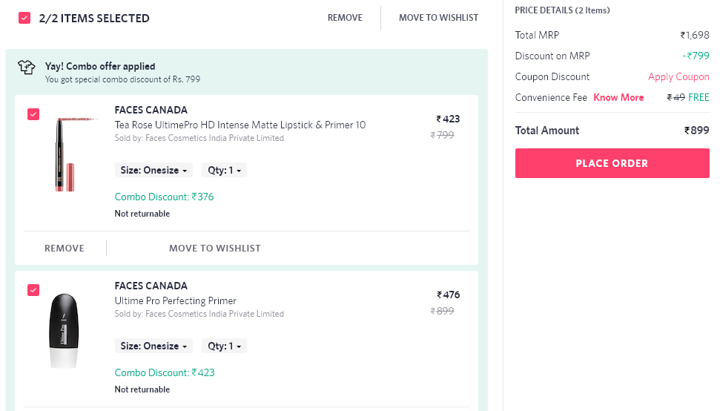Uncheck the Ultime Pro Perfecting Primer checkbox
Screen dimensions: 720x411
pos(33,290)
